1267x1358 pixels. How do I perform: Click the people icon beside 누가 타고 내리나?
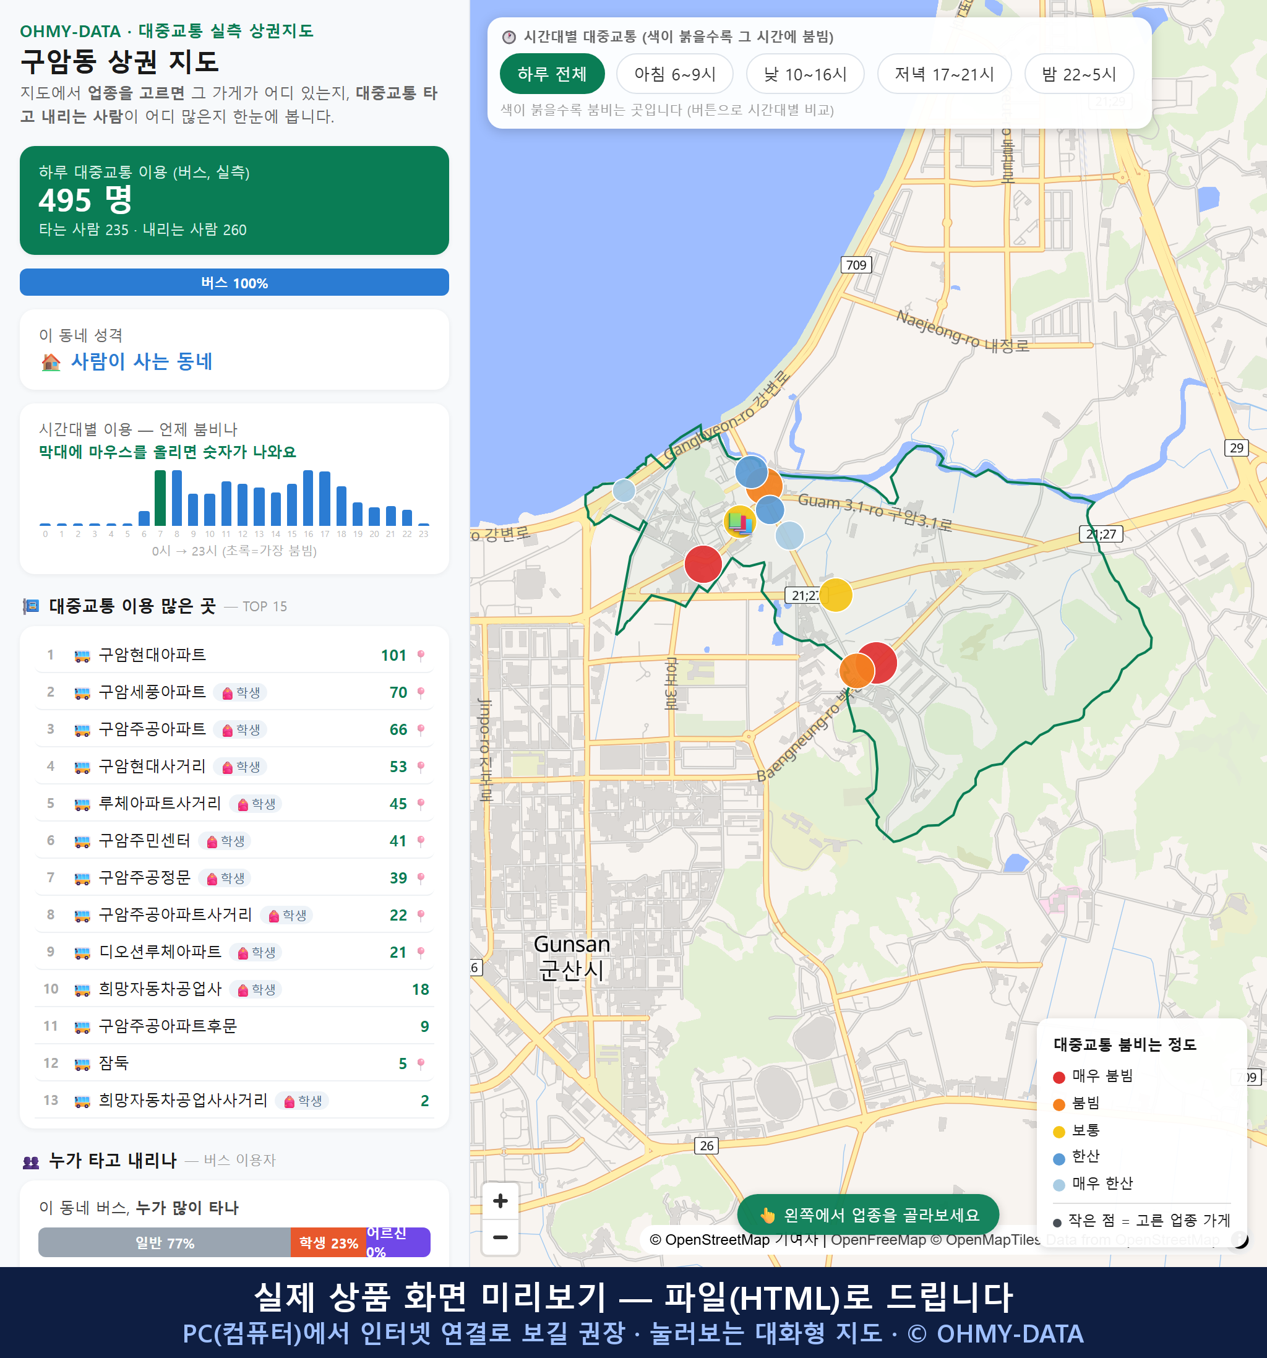point(31,1162)
